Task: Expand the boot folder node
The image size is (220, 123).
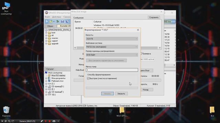Action: (46, 33)
